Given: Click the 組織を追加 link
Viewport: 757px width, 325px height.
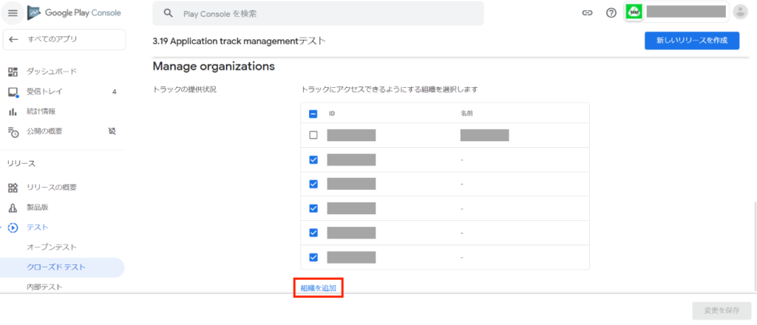Looking at the screenshot, I should (318, 288).
